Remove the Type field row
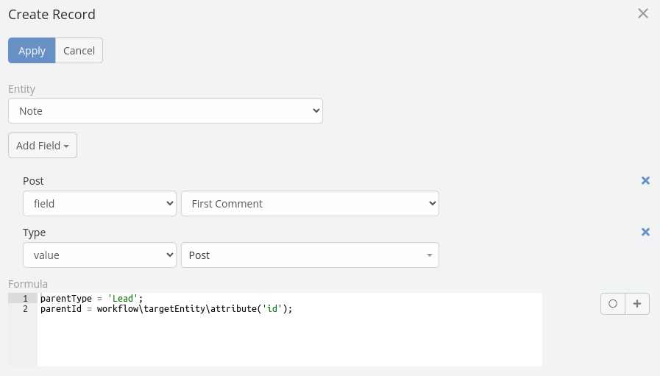 coord(645,232)
